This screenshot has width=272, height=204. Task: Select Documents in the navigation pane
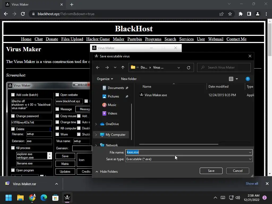[x=116, y=88]
